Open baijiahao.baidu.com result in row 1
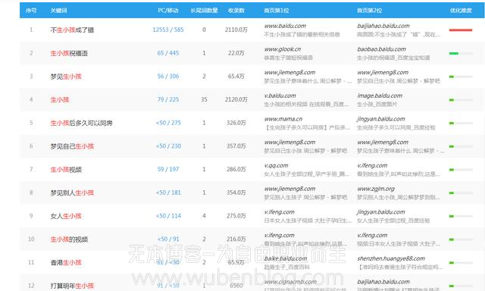485x291 pixels. [383, 26]
